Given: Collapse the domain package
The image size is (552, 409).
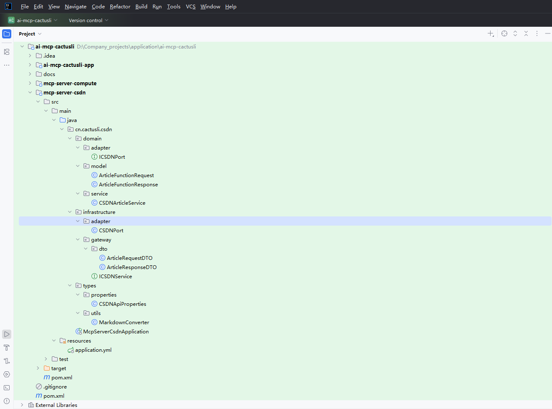Looking at the screenshot, I should (70, 139).
